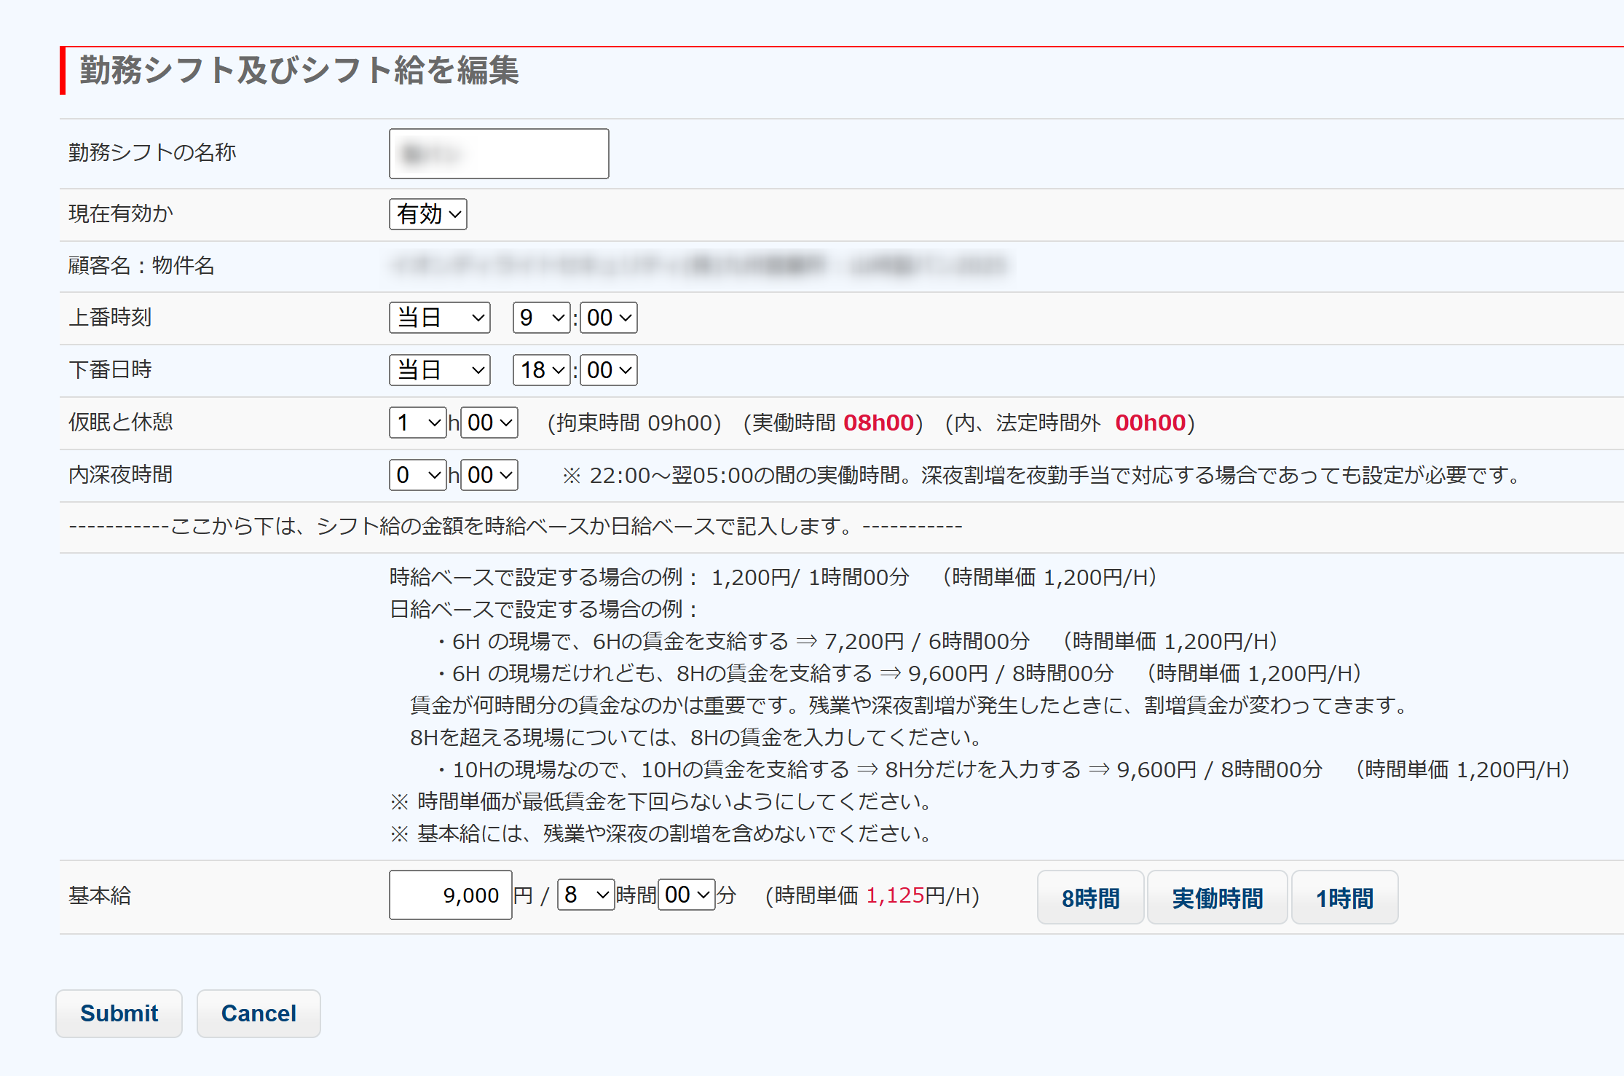Open the 仮眠と休憩 hours dropdown showing 1

418,423
